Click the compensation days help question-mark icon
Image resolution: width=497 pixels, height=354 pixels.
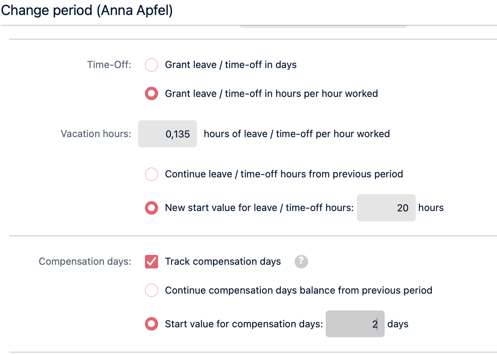point(301,261)
